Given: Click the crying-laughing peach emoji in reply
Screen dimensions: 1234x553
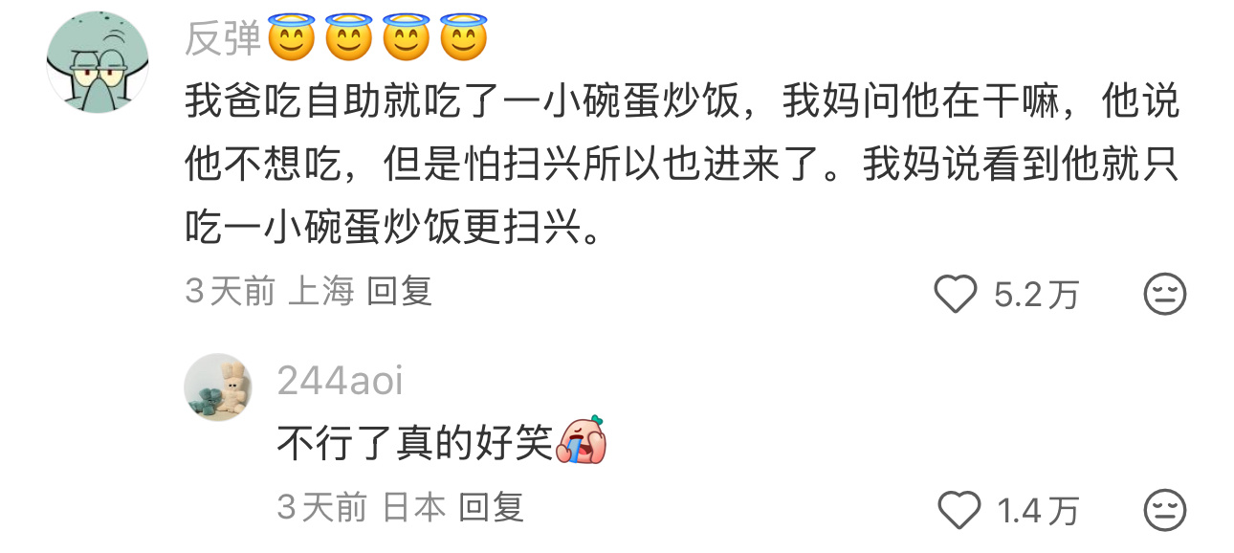Looking at the screenshot, I should (583, 442).
